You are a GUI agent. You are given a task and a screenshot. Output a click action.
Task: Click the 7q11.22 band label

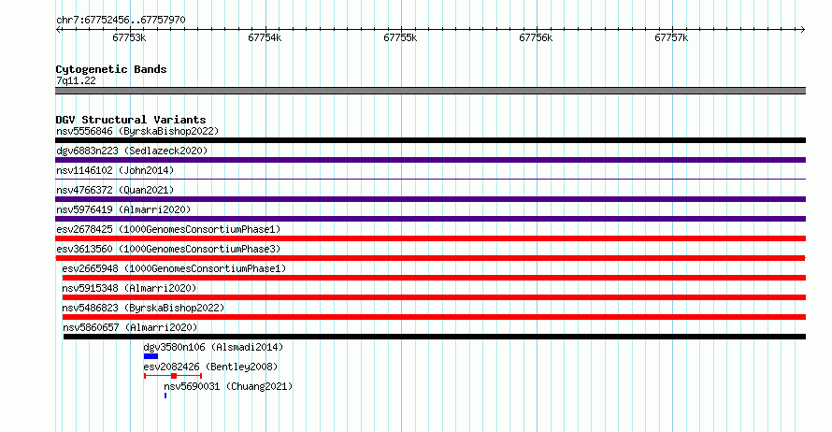click(x=76, y=80)
